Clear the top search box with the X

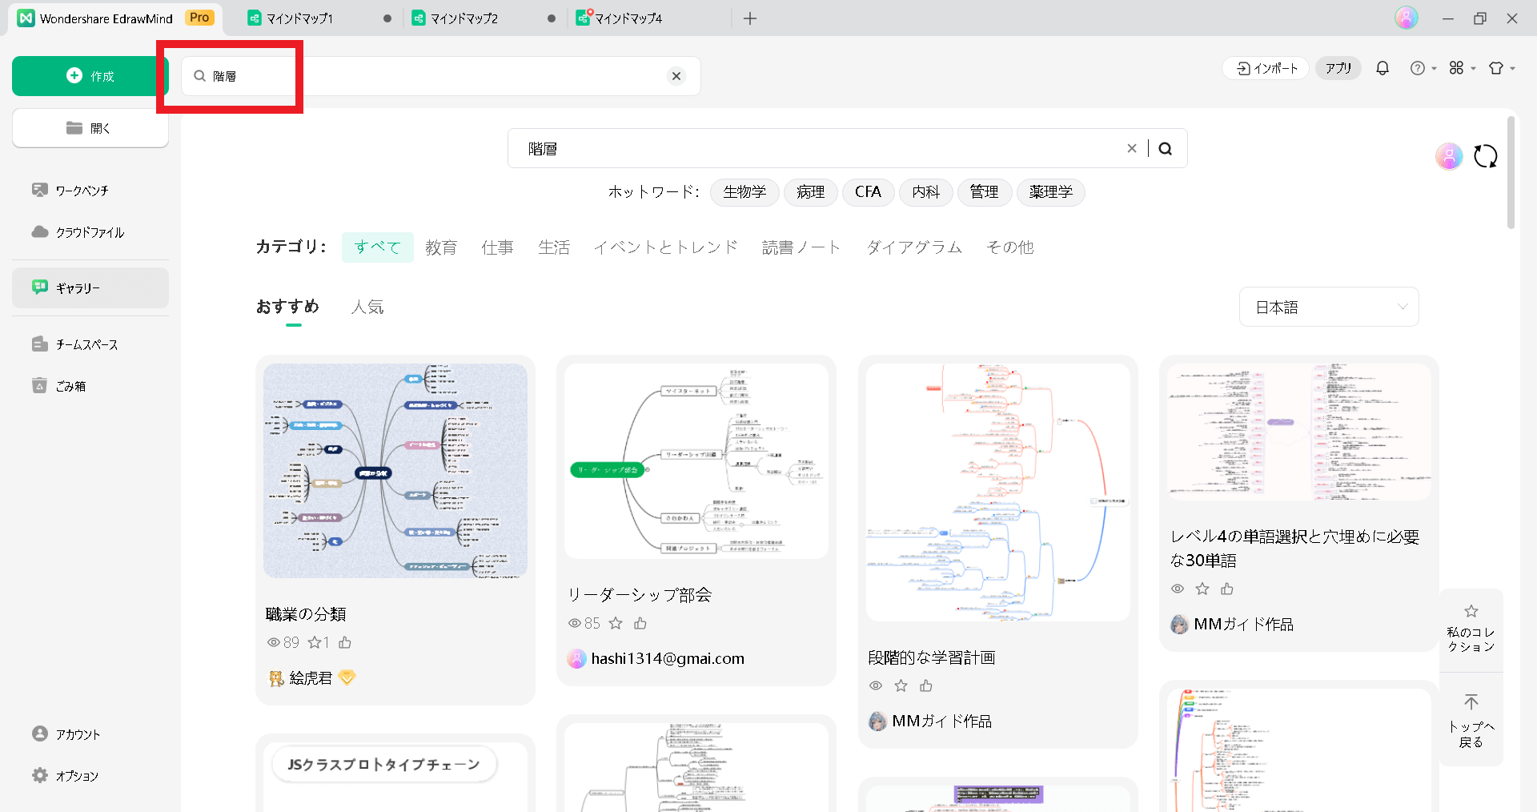[x=676, y=76]
